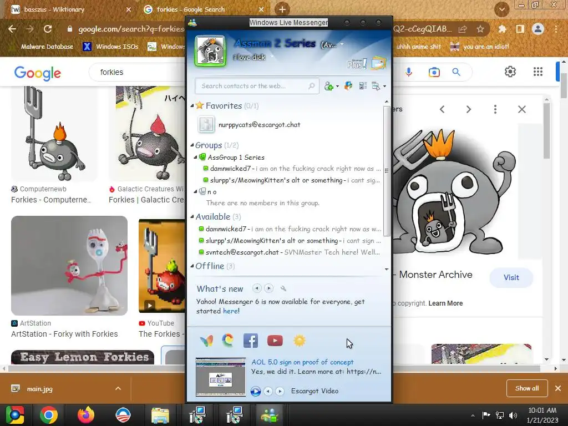Show previous What's new item
This screenshot has width=568, height=426.
pyautogui.click(x=257, y=288)
